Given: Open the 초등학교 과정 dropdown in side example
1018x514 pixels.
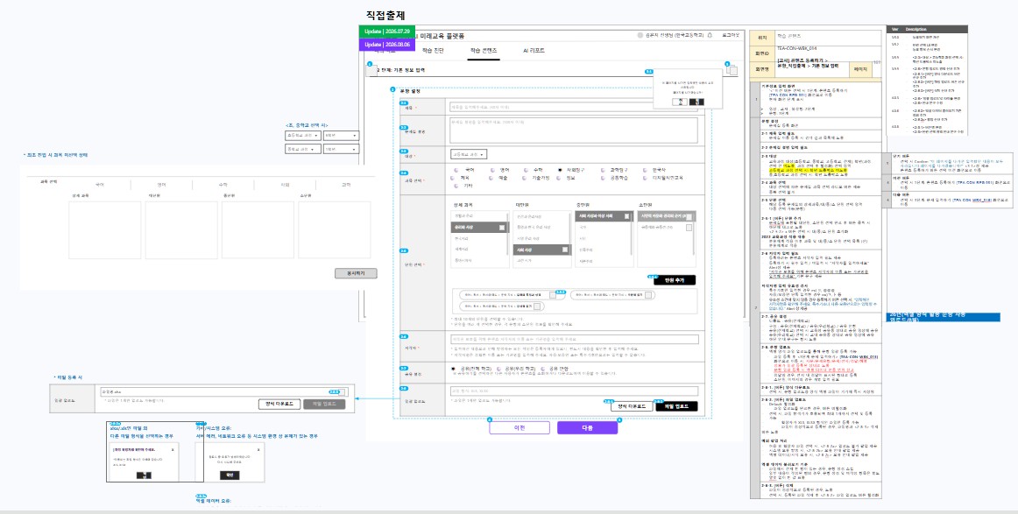Looking at the screenshot, I should pos(302,137).
